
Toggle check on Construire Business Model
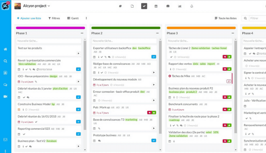pos(78,109)
